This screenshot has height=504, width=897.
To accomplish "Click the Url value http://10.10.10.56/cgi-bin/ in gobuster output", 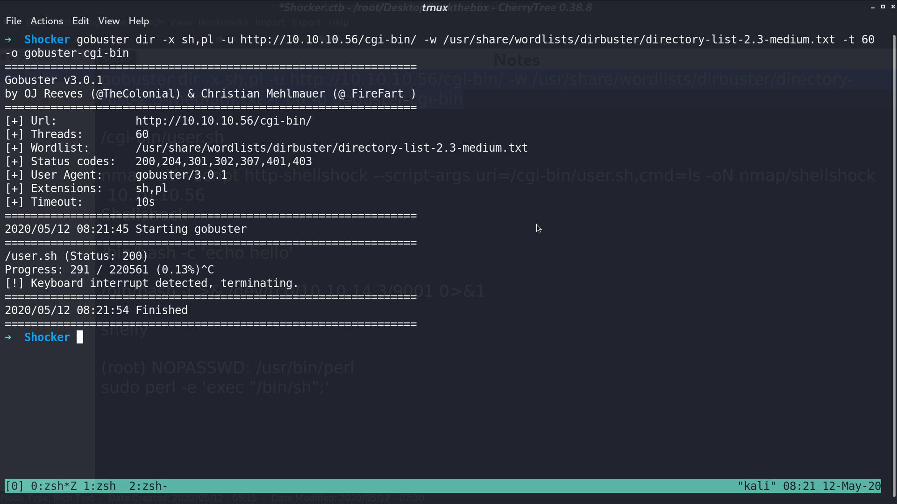I will click(x=223, y=121).
